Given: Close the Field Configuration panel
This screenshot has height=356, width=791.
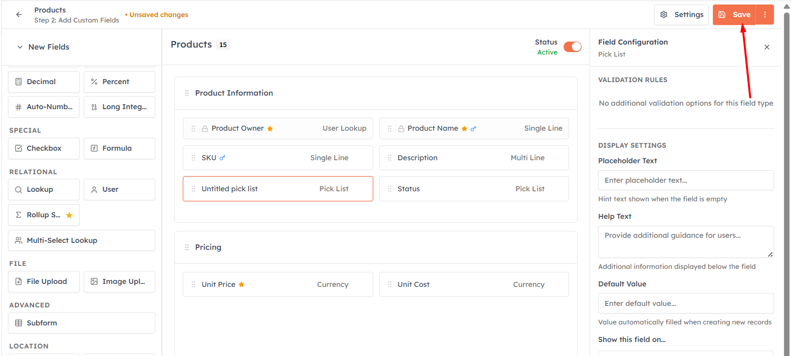Looking at the screenshot, I should 767,47.
